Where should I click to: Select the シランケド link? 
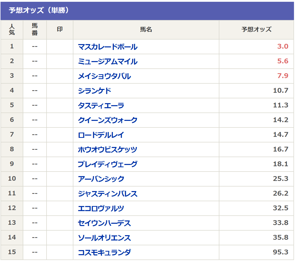coord(94,91)
